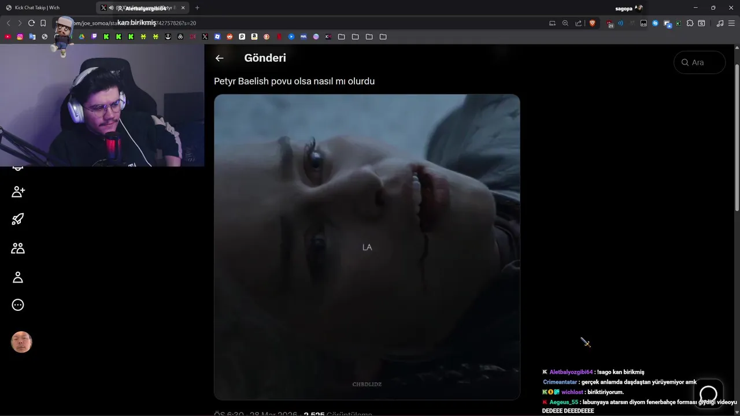Open the Communities icon in X sidebar

18,248
